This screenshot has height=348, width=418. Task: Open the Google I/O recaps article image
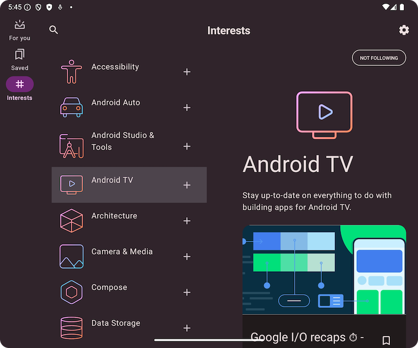click(x=324, y=269)
